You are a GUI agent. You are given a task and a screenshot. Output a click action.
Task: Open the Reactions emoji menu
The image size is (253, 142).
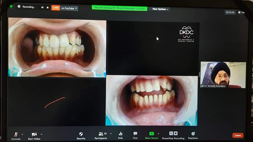tap(193, 135)
